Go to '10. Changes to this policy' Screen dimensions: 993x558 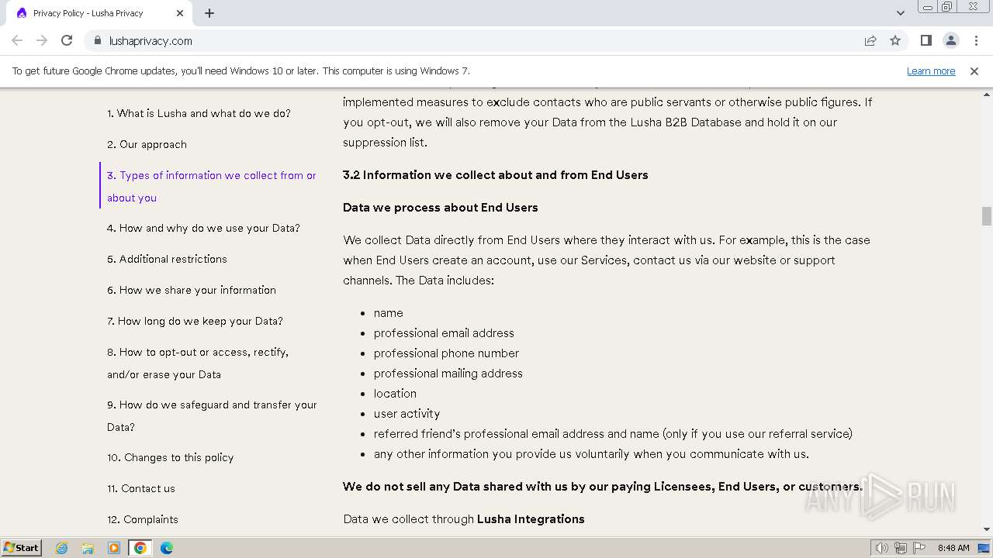(170, 457)
